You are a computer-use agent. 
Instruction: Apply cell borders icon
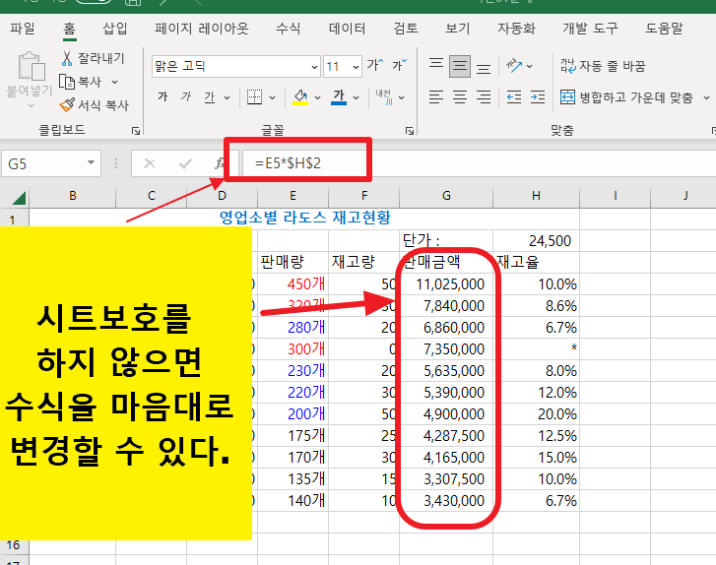click(x=254, y=97)
